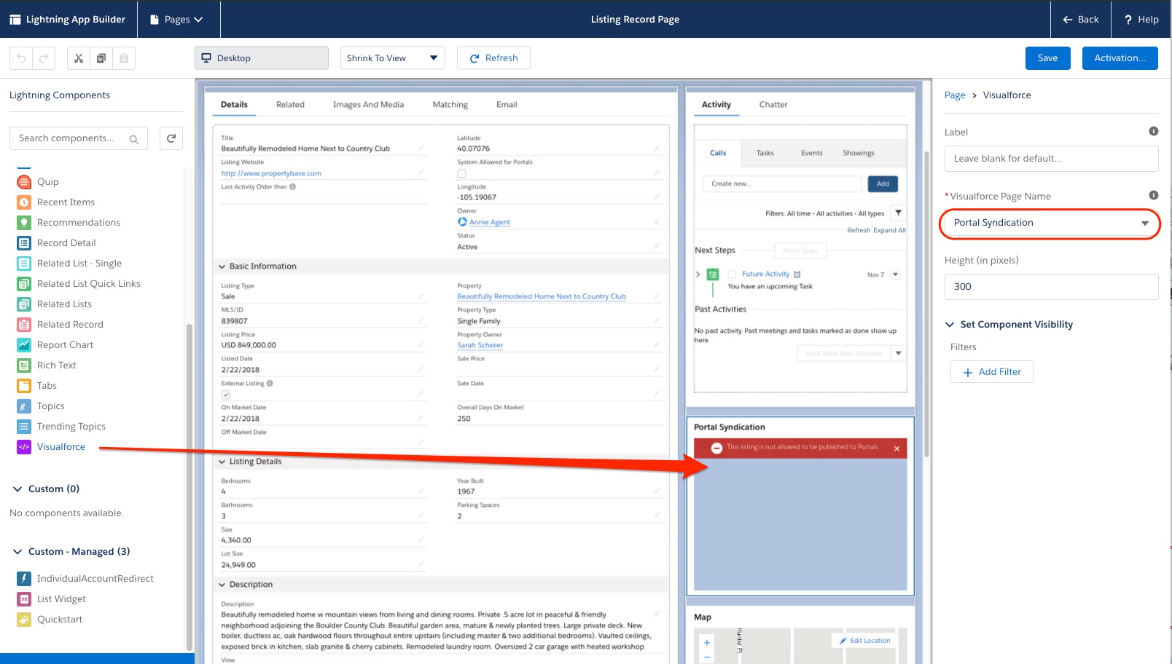Collapse Set Component Visibility section
This screenshot has width=1172, height=664.
[950, 325]
